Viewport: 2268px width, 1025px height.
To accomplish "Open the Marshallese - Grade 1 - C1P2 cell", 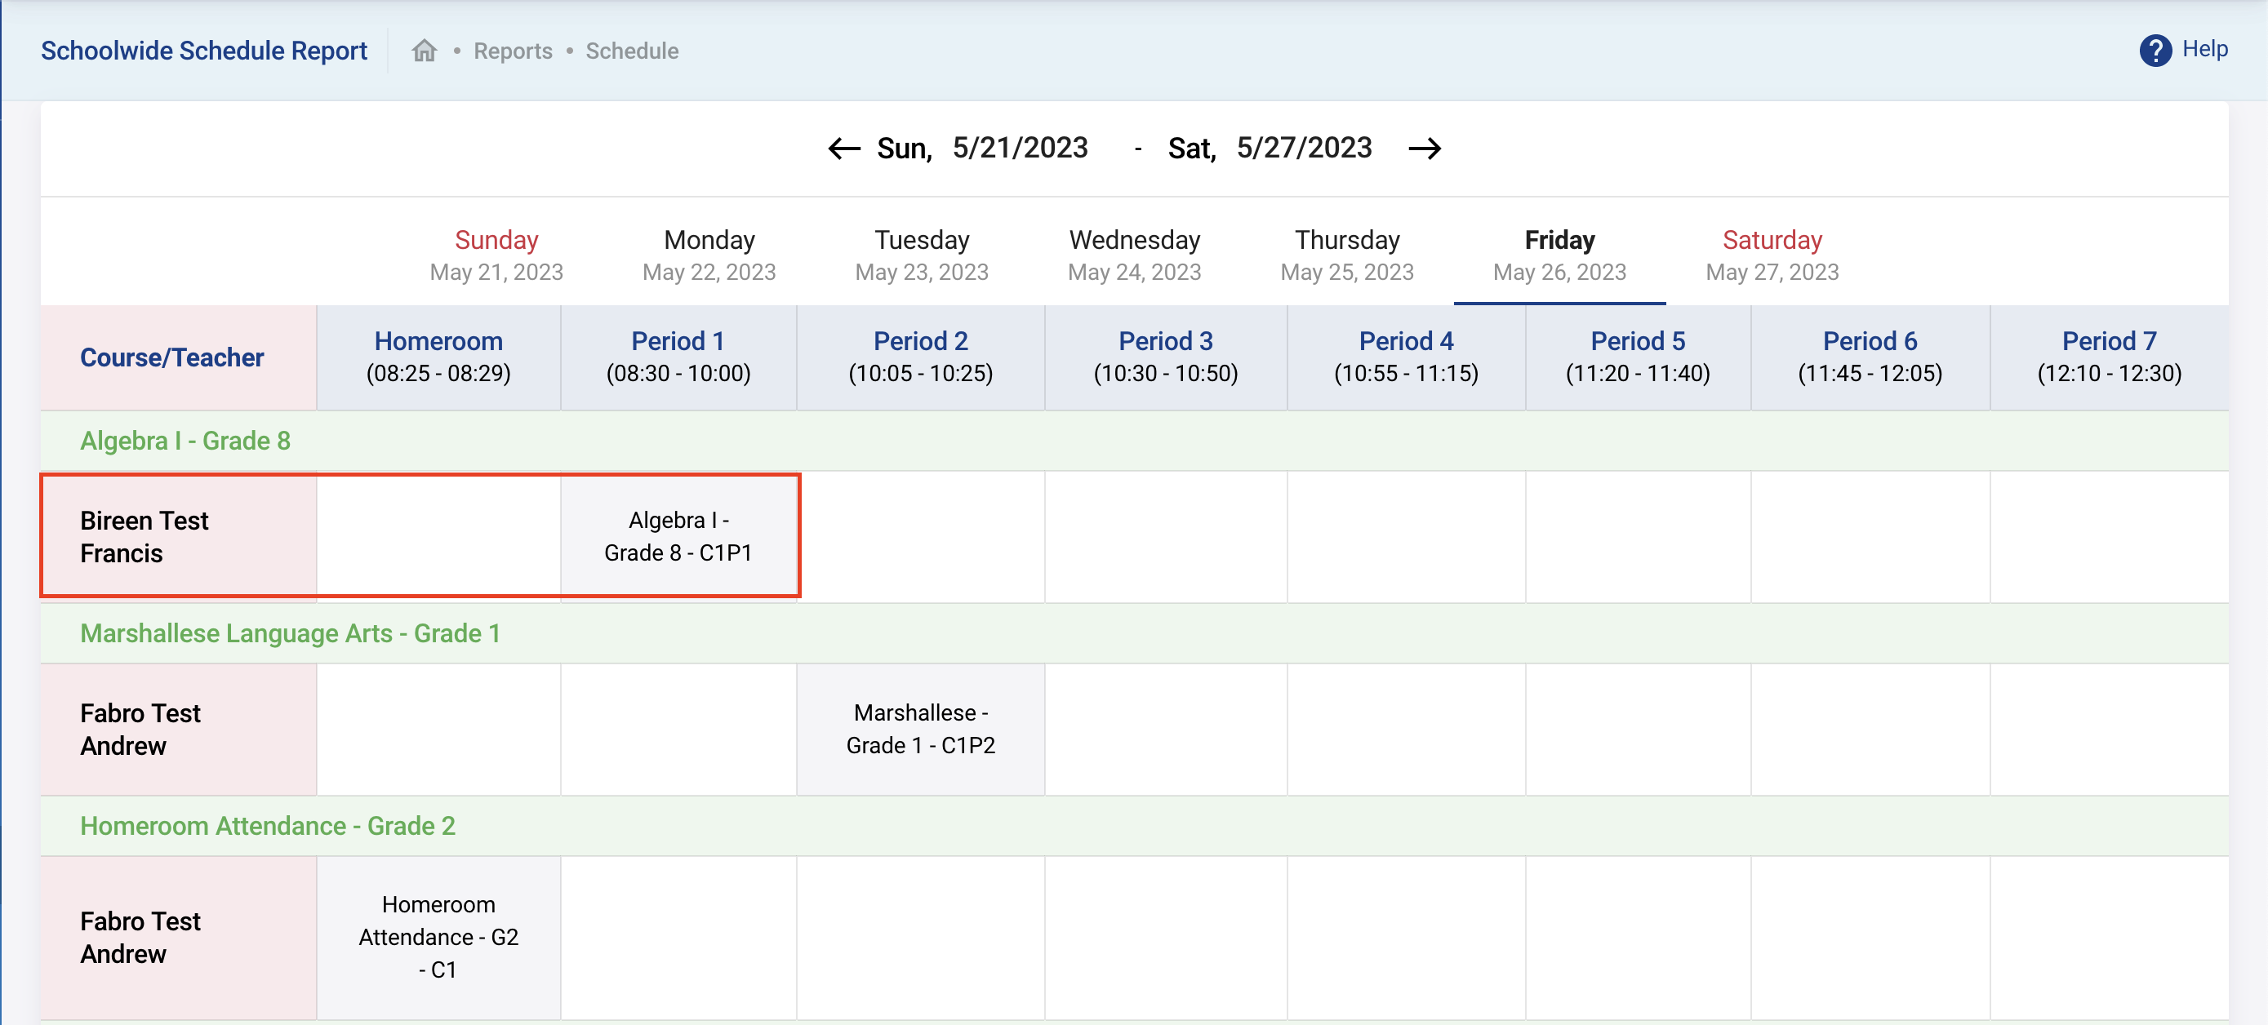I will point(920,729).
